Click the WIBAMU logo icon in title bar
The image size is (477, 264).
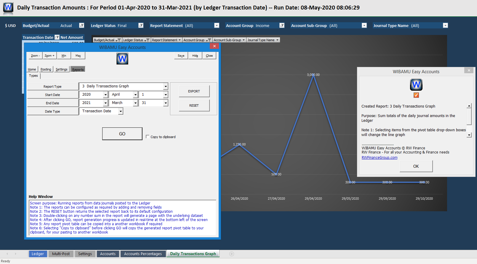8,7
